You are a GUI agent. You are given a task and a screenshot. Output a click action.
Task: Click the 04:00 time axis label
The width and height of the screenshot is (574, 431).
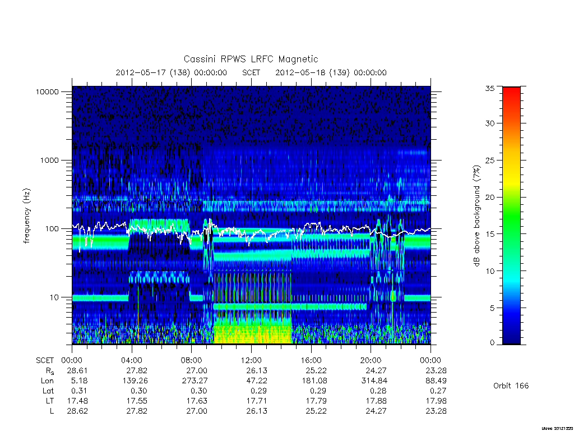coord(132,360)
